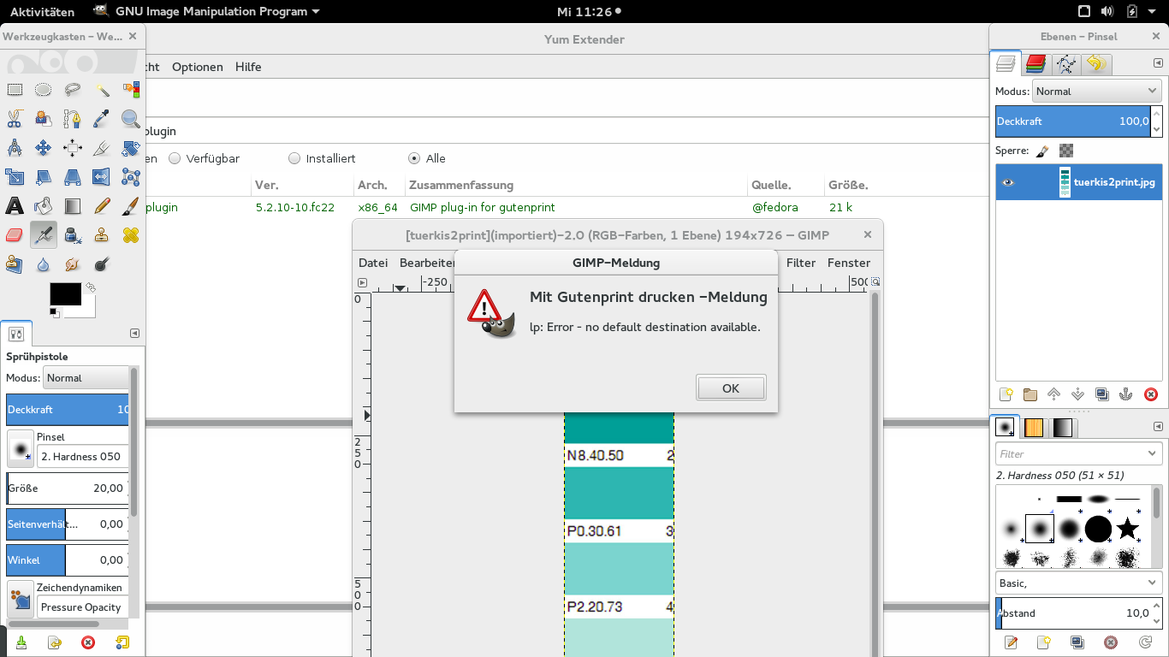The image size is (1169, 657).
Task: Click the anchor layer icon in Ebenen panel
Action: (x=1127, y=394)
